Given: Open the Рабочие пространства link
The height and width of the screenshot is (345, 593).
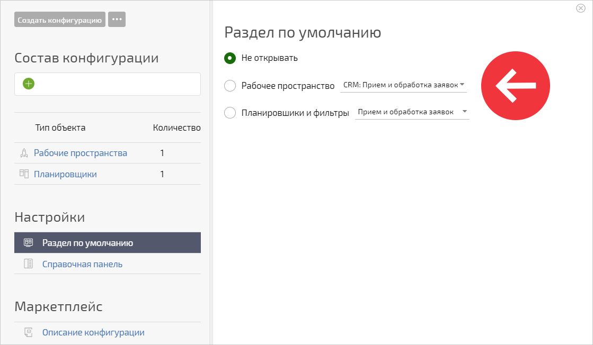Looking at the screenshot, I should tap(81, 153).
